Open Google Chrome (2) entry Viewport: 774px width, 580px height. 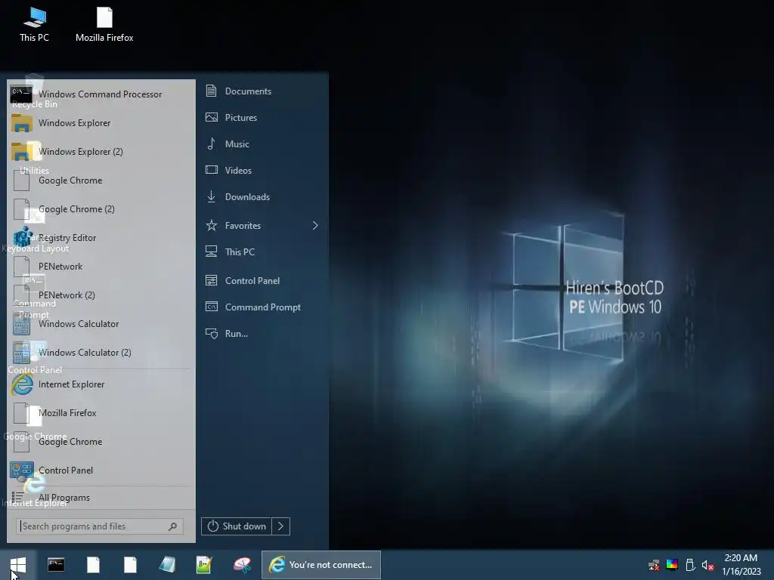[101, 209]
